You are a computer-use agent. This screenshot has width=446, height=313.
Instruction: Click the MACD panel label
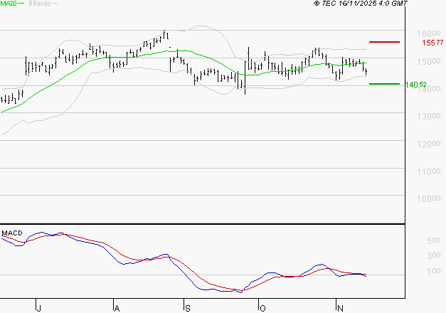12,233
